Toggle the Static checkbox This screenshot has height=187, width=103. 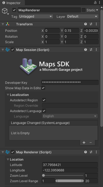84,10
